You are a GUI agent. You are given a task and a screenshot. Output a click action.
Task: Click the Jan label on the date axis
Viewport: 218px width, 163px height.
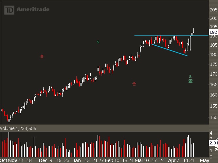click(77, 161)
